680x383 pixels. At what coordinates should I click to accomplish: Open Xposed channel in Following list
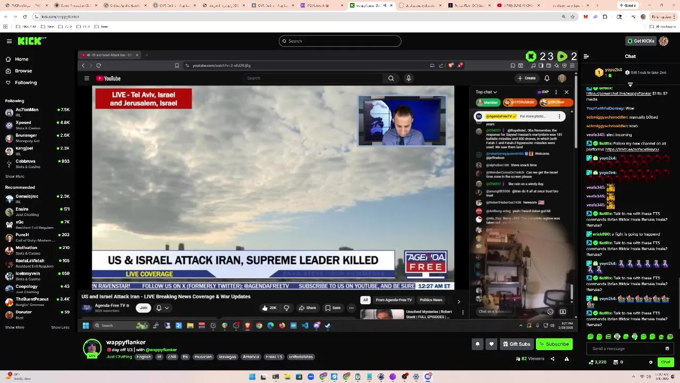[37, 124]
